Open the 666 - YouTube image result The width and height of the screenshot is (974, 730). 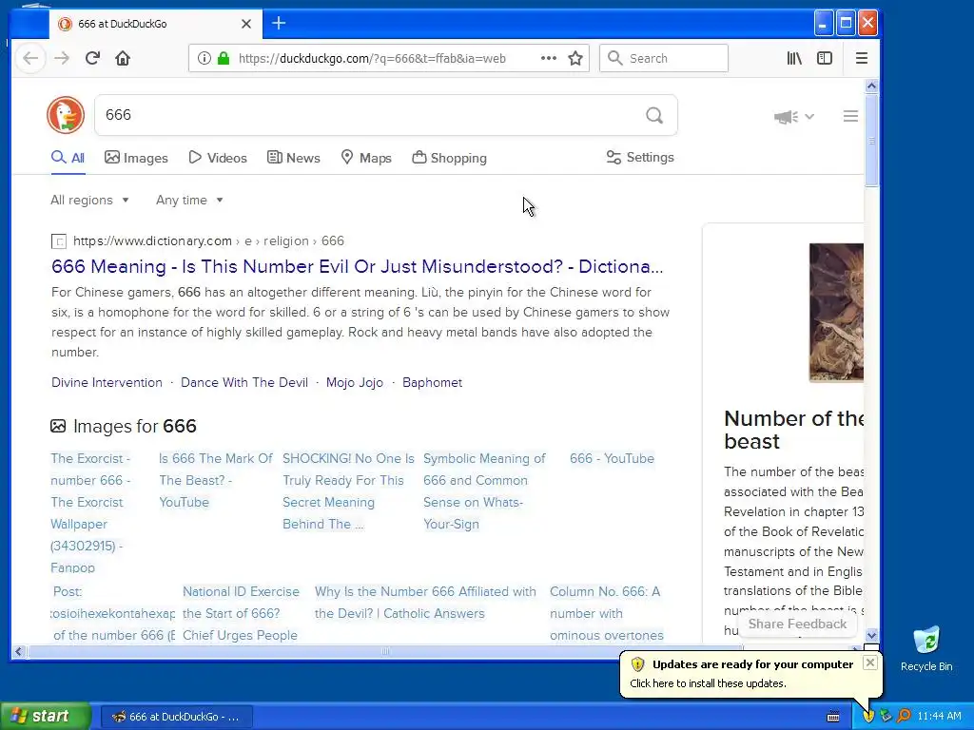pos(612,458)
